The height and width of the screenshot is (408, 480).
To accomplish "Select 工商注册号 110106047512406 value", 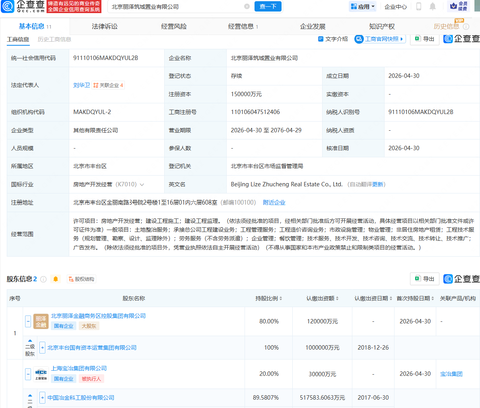I will click(255, 112).
